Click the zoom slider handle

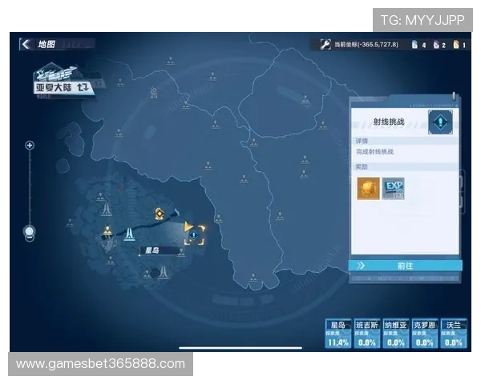[x=30, y=233]
